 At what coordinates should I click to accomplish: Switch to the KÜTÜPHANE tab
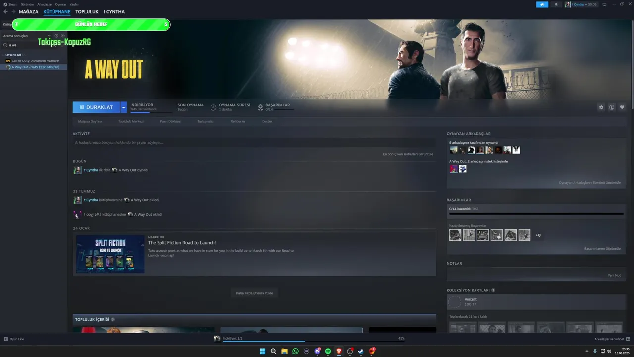point(57,12)
